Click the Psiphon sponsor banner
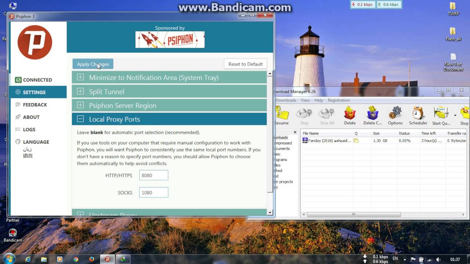Viewport: 470px width, 264px height. (x=170, y=40)
